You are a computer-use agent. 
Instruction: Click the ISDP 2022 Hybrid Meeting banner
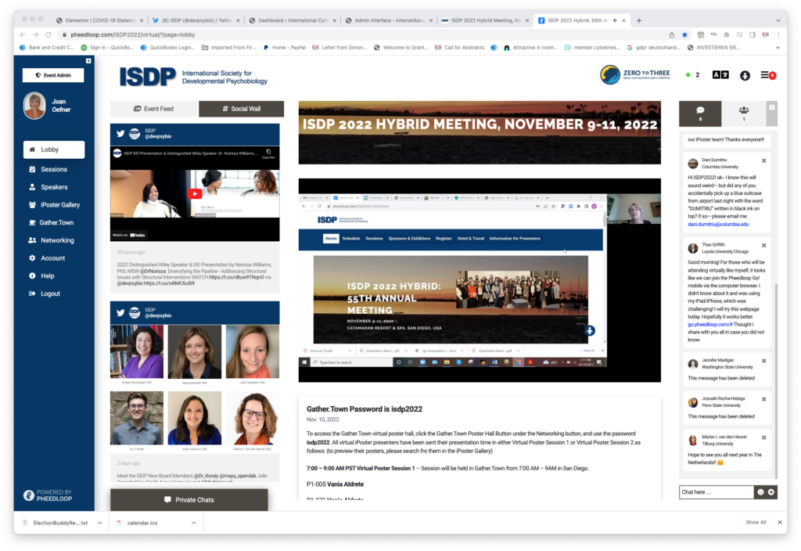(x=480, y=132)
